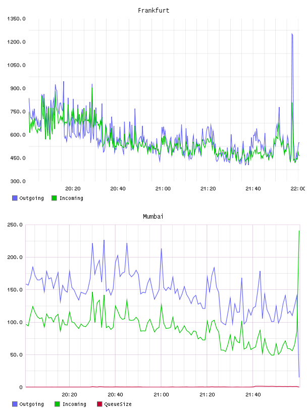Click the 20:40 time label under Frankfurt chart
307x412 pixels.
[118, 189]
